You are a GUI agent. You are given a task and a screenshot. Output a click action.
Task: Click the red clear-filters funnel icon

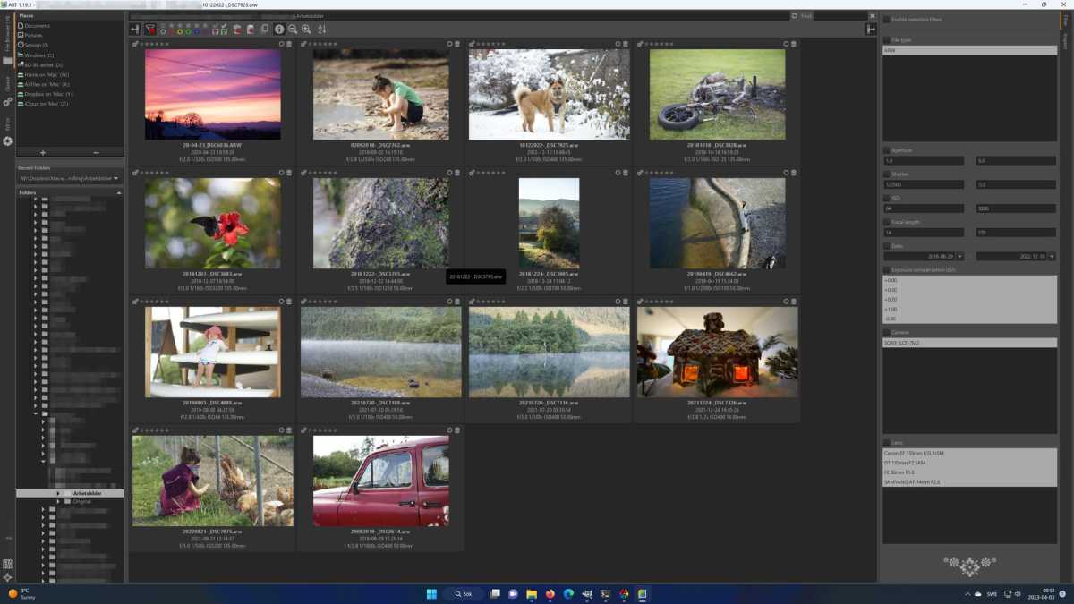(x=149, y=30)
